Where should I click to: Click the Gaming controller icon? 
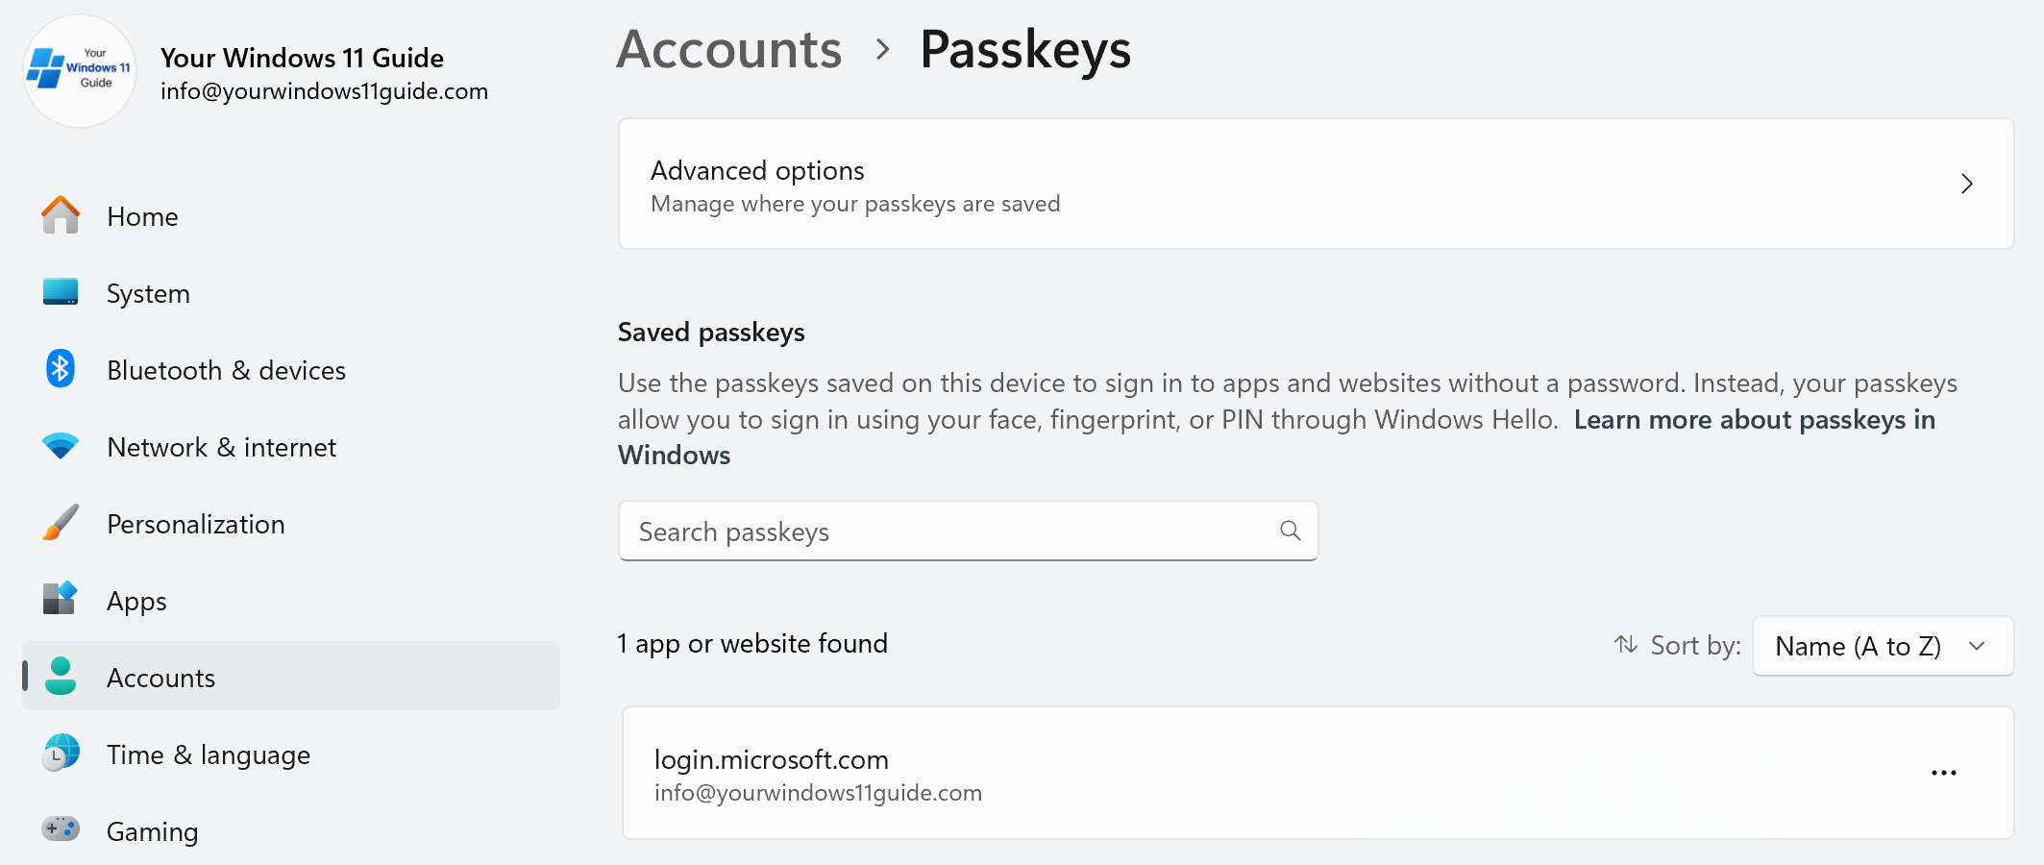[x=60, y=829]
